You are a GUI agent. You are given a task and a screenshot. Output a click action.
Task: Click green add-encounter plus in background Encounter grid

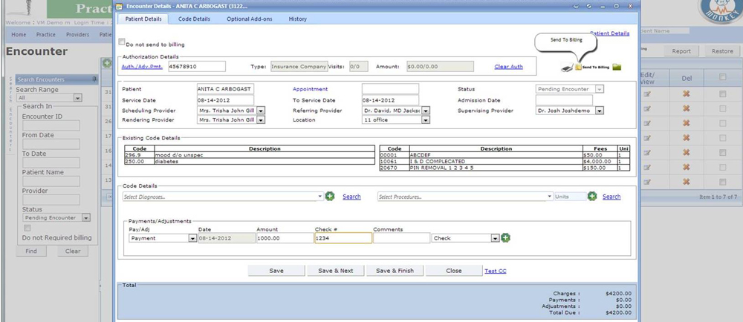click(x=107, y=63)
